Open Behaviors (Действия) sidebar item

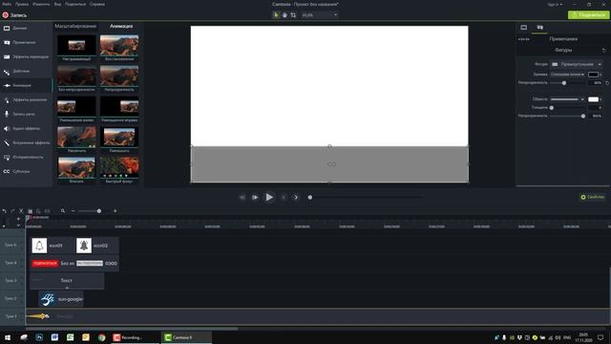(26, 71)
